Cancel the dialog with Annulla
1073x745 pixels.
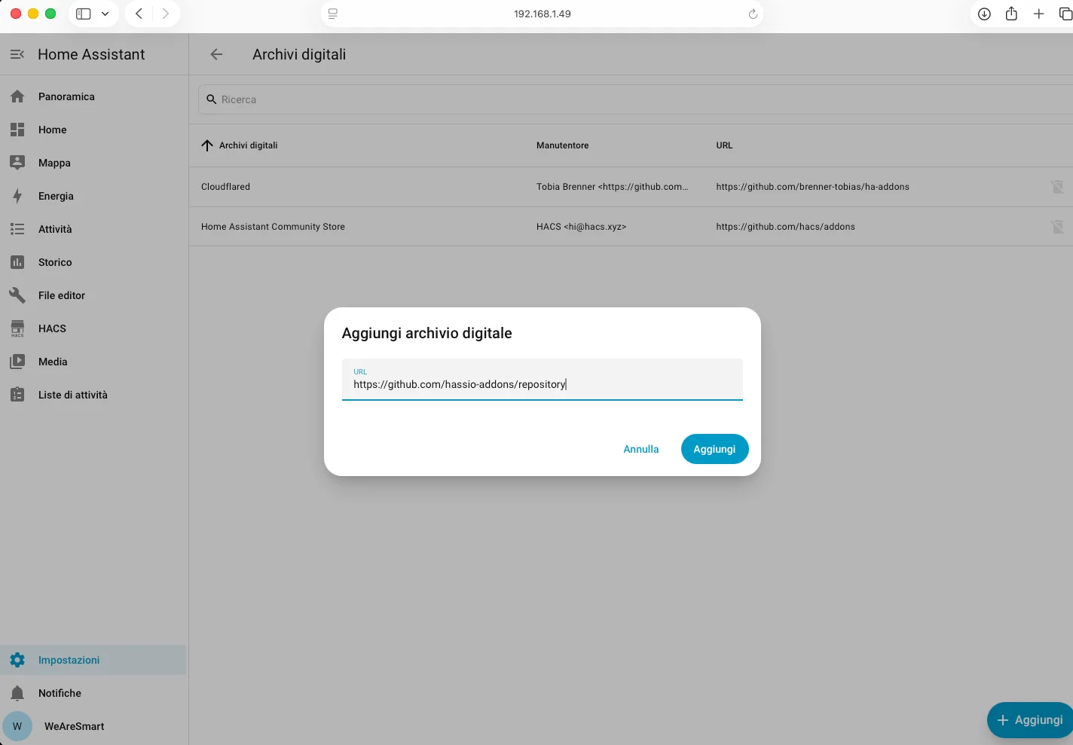click(x=641, y=449)
